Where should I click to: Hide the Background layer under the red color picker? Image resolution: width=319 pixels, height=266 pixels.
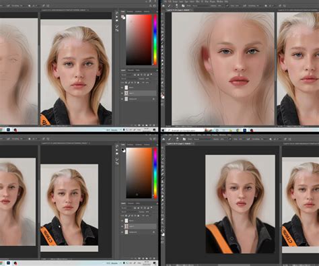coord(122,99)
